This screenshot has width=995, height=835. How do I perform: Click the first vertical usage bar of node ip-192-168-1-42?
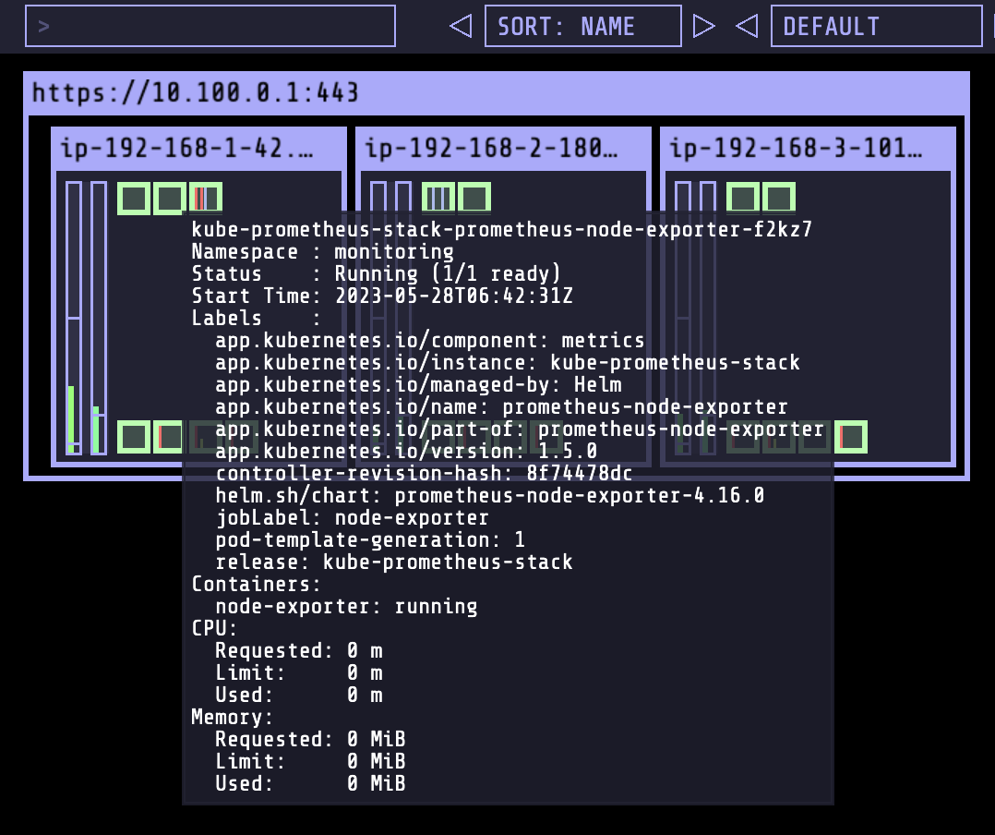coord(74,318)
